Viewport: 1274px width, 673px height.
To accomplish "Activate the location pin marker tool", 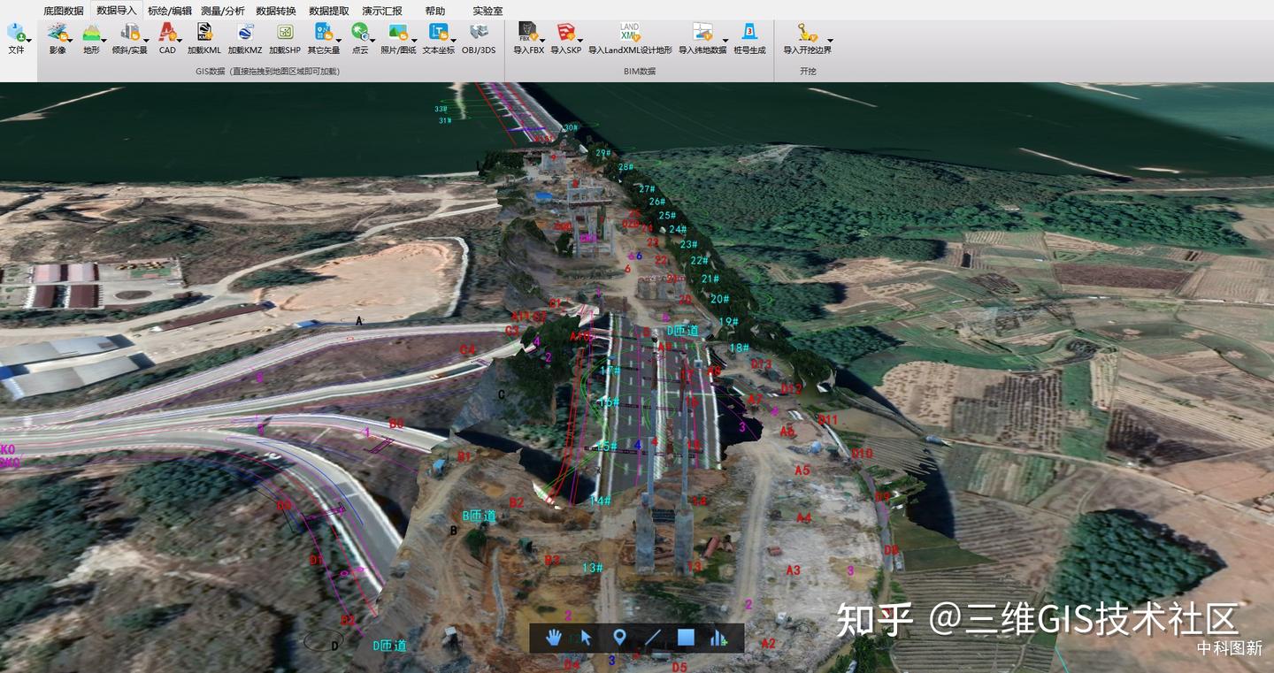I will 622,636.
